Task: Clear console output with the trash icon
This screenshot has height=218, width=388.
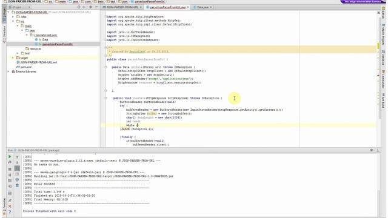Action: 17,185
